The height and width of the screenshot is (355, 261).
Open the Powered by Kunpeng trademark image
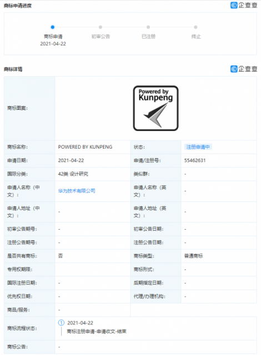click(155, 108)
